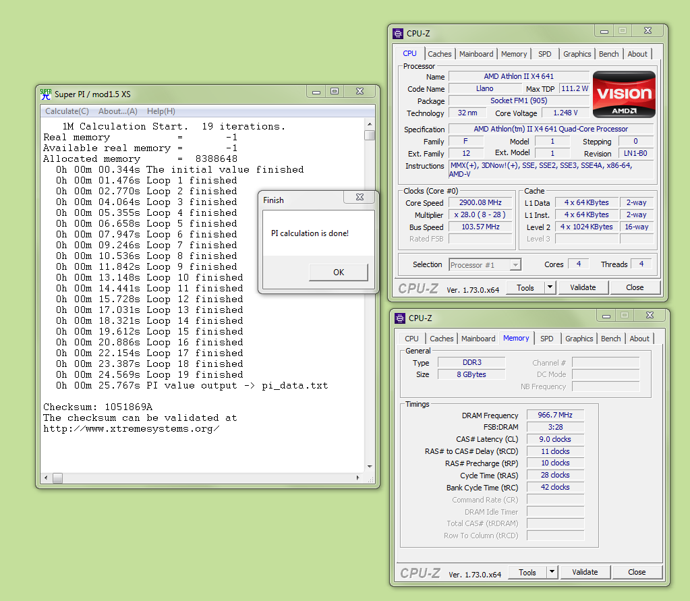Click the Checksum: 1051869A line in Super PI
Image resolution: width=690 pixels, height=601 pixels.
click(98, 407)
